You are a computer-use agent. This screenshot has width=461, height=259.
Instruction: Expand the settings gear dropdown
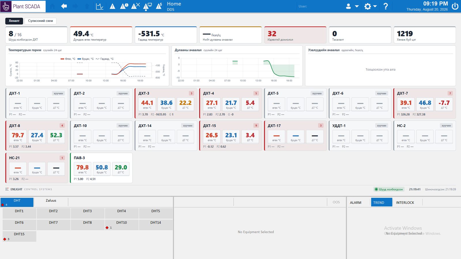pos(371,6)
